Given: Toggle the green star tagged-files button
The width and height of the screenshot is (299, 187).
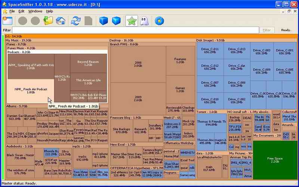Looking at the screenshot, I should 131,21.
